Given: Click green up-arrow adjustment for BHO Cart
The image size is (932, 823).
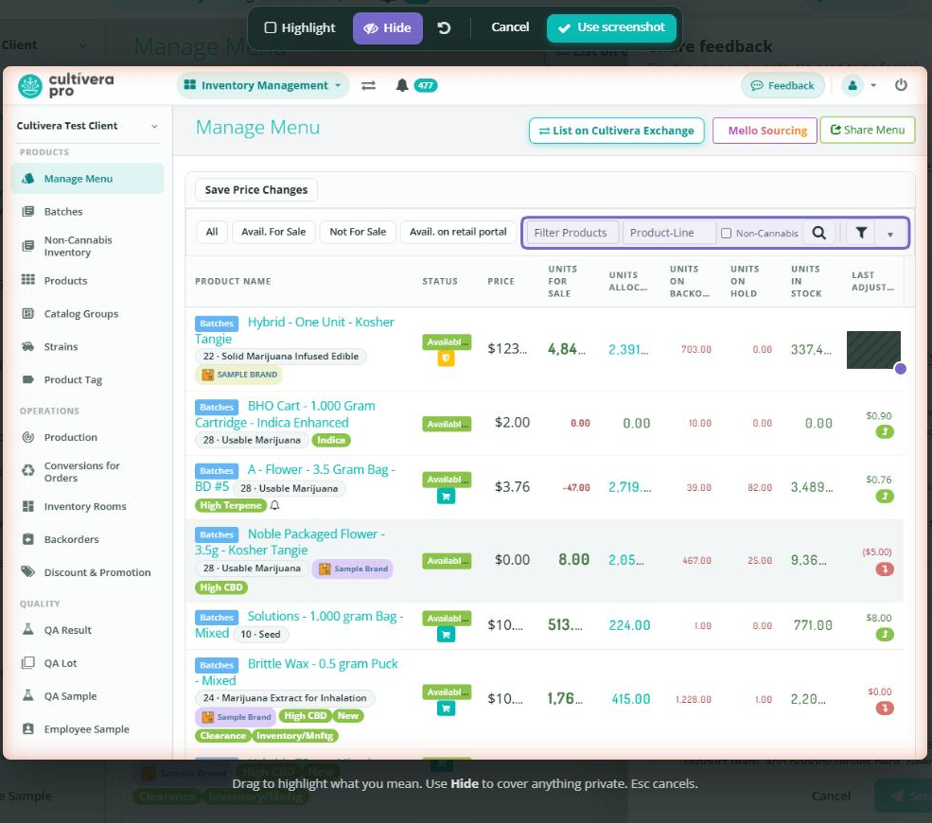Looking at the screenshot, I should pos(885,432).
